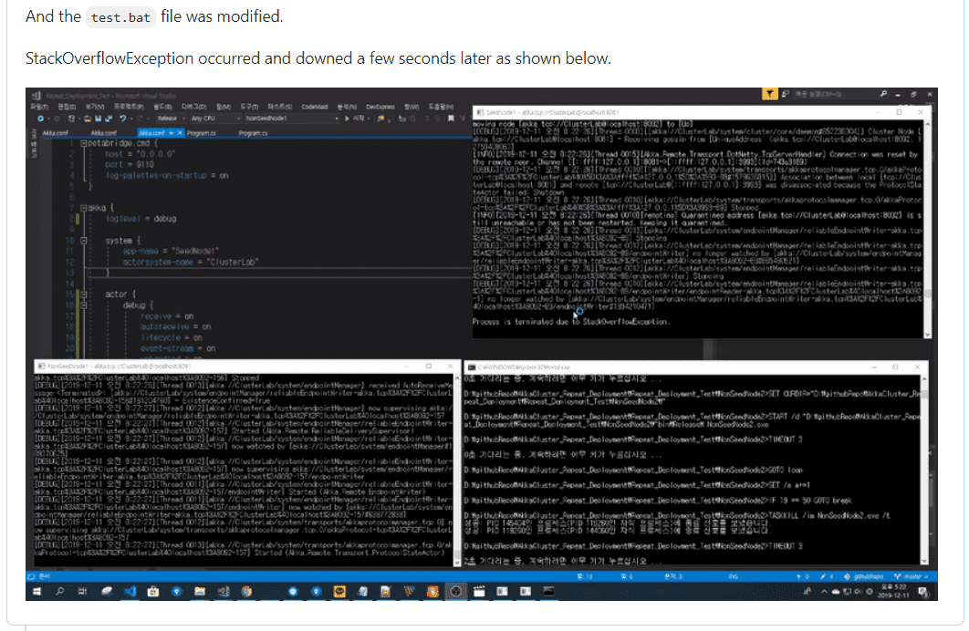Screen dimensions: 969x631
Task: Collapse the debug code block
Action: coord(83,305)
